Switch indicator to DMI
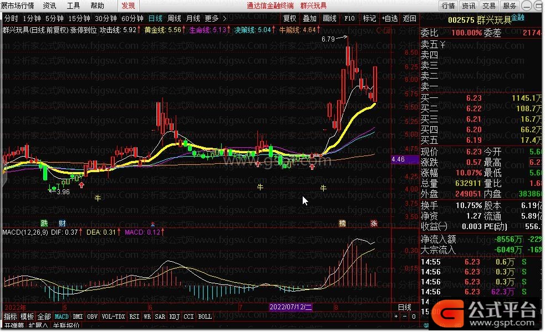Image resolution: width=545 pixels, height=332 pixels. (78, 317)
